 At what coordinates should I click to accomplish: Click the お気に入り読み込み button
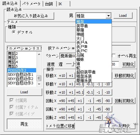[x=31, y=16]
